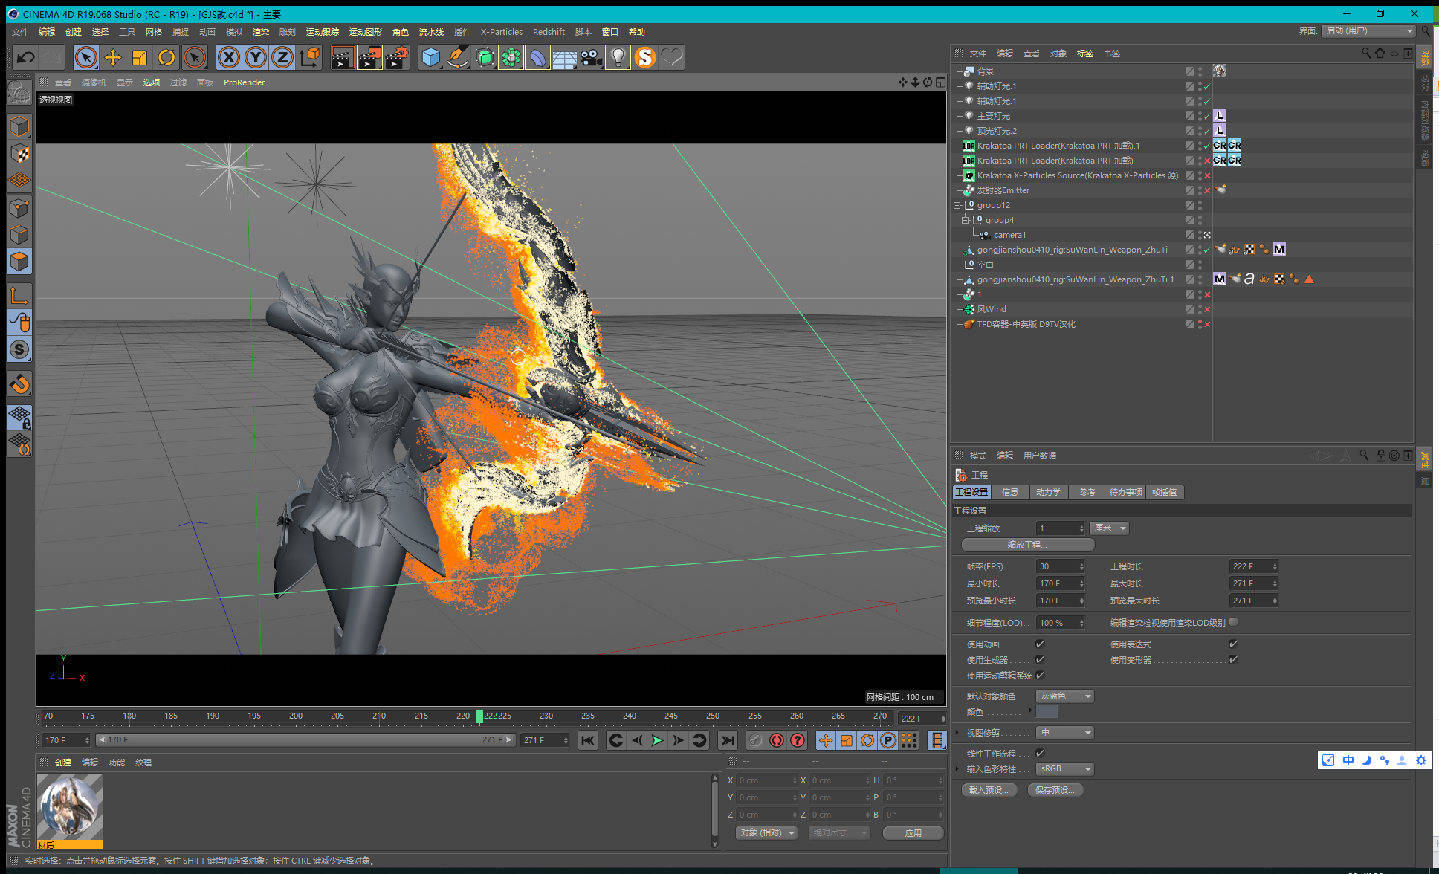Collapse the group4 tree node
The height and width of the screenshot is (874, 1439).
tap(965, 220)
